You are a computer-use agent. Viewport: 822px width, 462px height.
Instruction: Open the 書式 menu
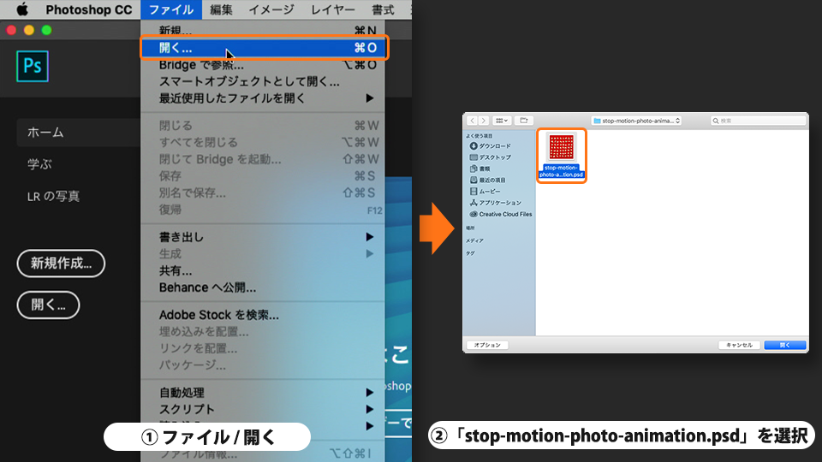tap(383, 9)
